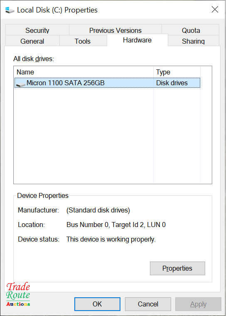
Task: Go to the General tab
Action: pyautogui.click(x=32, y=41)
